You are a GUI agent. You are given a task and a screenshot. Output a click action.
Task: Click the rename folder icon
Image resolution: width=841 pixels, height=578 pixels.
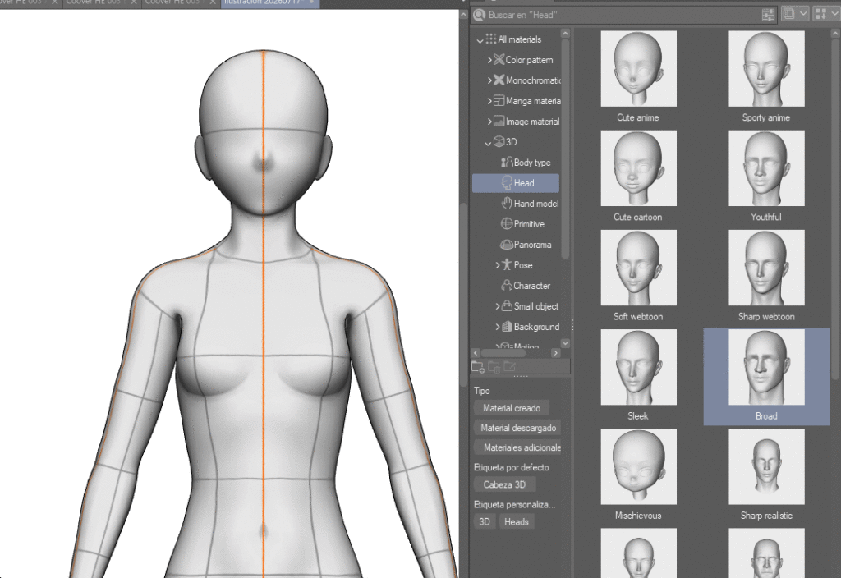[509, 367]
